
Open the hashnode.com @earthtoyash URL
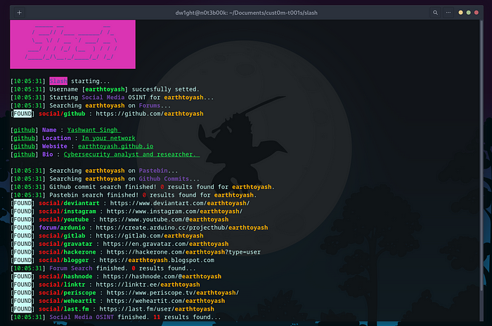click(x=162, y=276)
